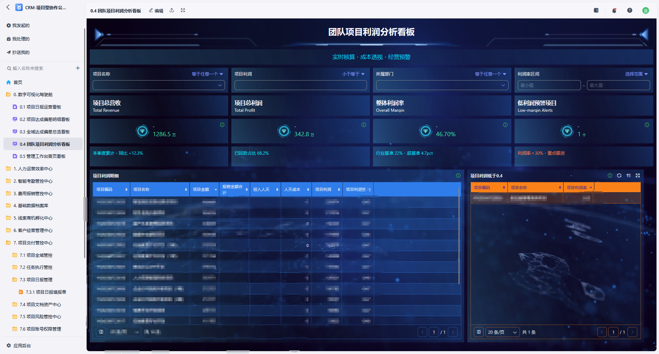Click the refresh icon in 项目利润低于0.4 panel

coord(619,176)
